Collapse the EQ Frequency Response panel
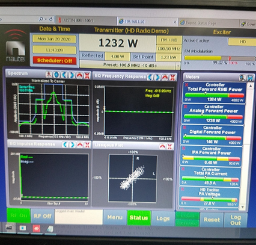Screen dimensions: 256x245 165,77
